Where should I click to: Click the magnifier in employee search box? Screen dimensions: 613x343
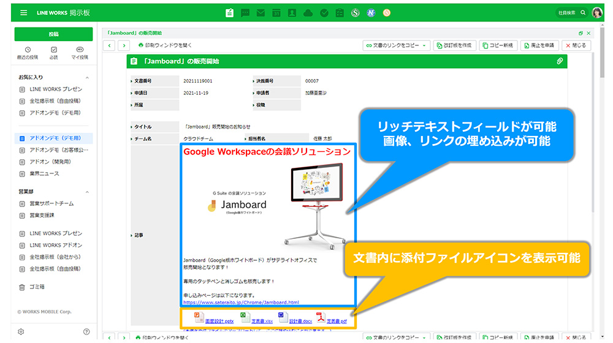coord(583,13)
